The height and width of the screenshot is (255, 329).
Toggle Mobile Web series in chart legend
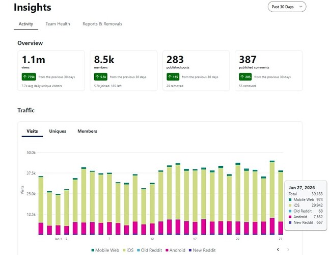105,250
